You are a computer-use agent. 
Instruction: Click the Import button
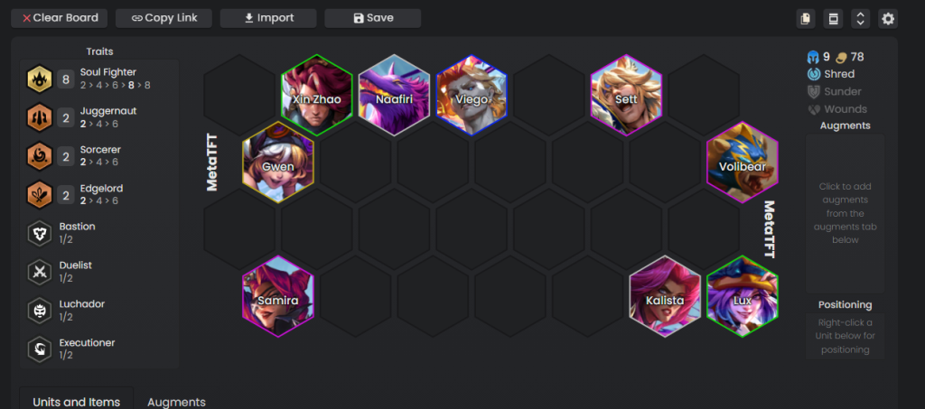click(x=268, y=18)
